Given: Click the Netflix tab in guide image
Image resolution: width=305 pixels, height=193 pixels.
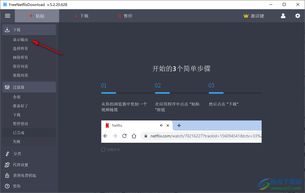Looking at the screenshot, I should tap(137, 125).
